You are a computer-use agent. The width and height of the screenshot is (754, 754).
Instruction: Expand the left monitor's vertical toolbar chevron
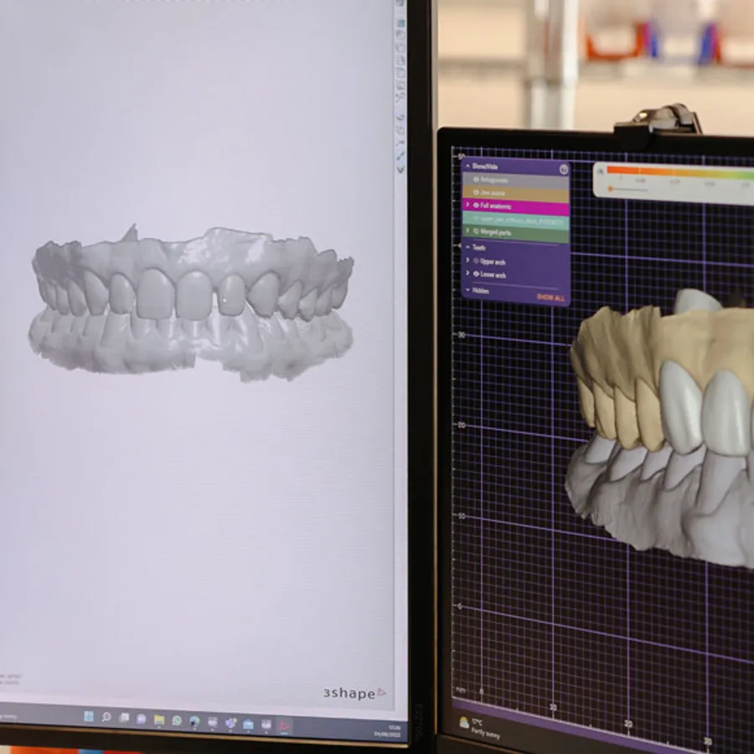(x=400, y=170)
